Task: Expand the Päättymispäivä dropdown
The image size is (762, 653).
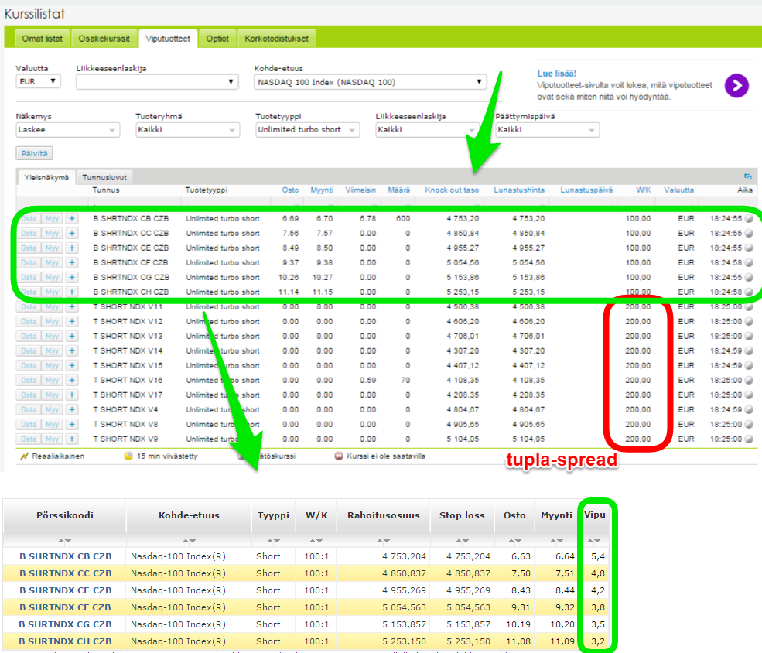Action: pos(547,130)
